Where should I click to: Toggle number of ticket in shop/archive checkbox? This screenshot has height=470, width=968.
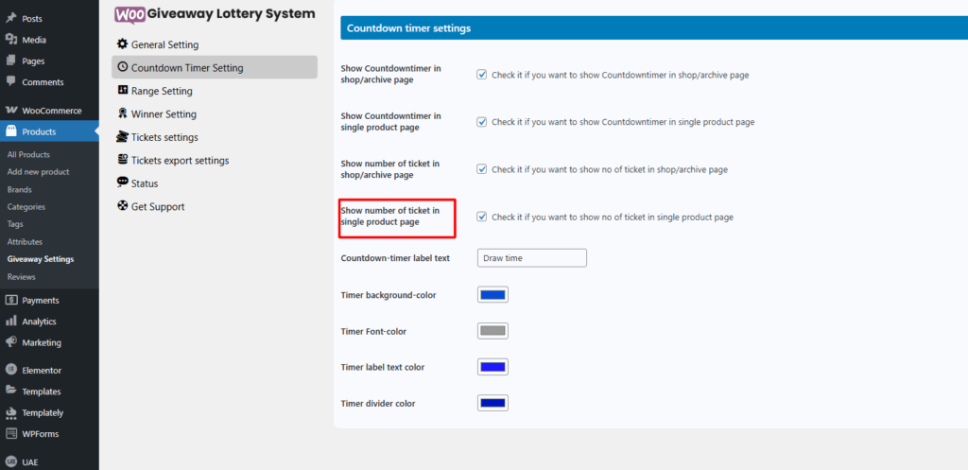pos(482,169)
